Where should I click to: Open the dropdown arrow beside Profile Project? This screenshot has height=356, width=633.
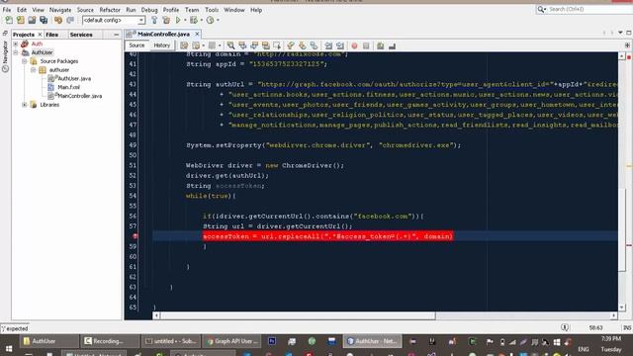click(218, 20)
